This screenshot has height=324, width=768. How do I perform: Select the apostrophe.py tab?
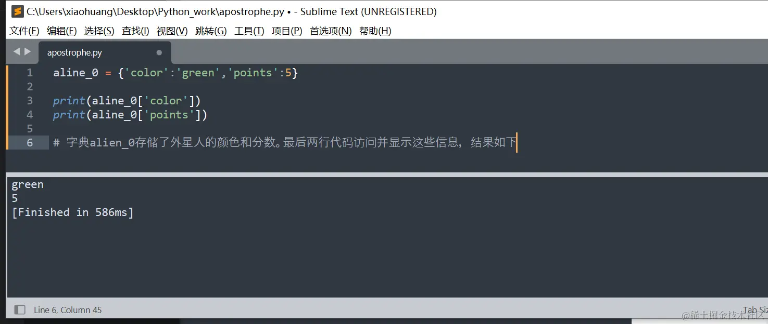105,52
